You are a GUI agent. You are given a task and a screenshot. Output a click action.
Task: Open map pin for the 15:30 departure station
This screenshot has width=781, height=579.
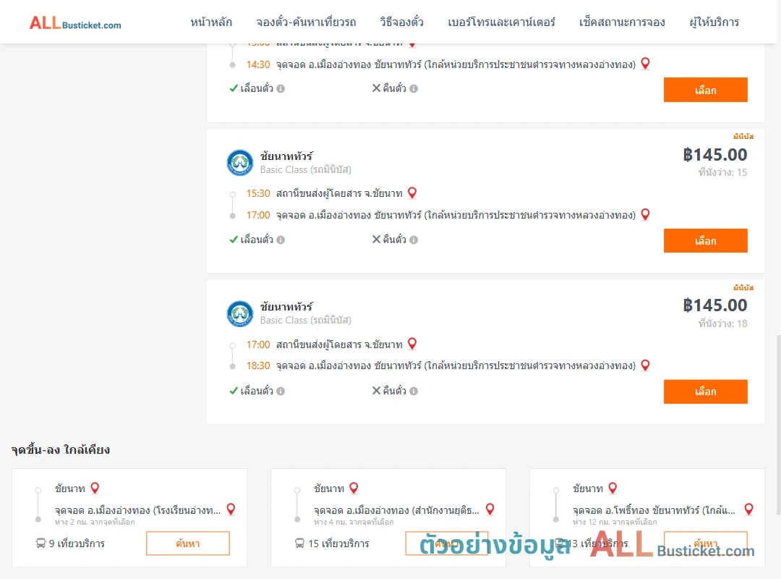click(x=412, y=193)
